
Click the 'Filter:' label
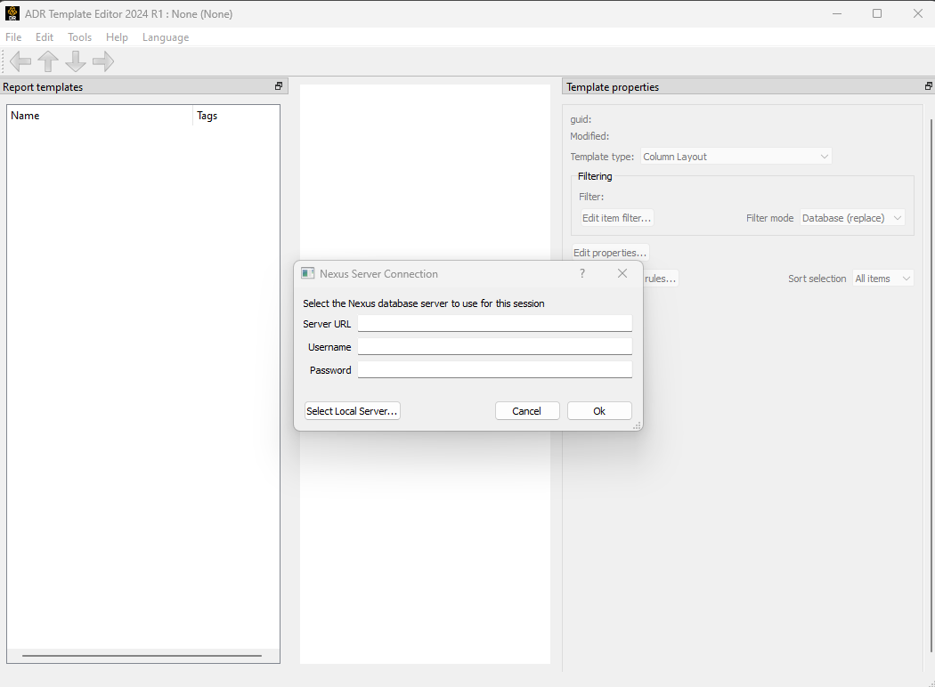click(x=591, y=197)
